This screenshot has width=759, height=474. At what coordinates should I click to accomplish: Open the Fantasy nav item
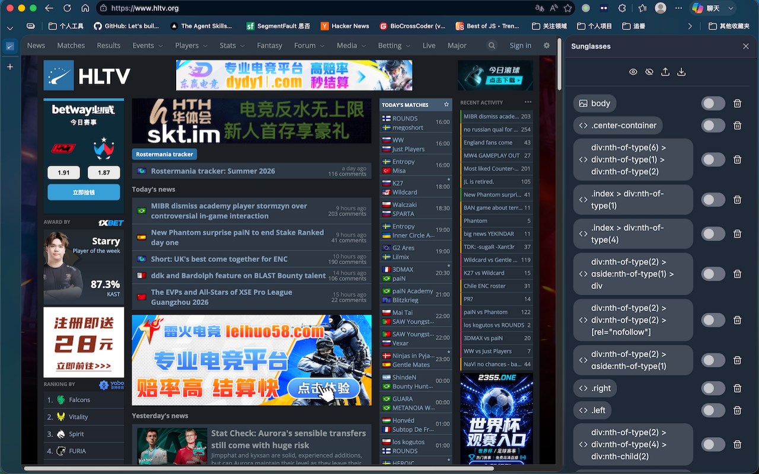(269, 46)
